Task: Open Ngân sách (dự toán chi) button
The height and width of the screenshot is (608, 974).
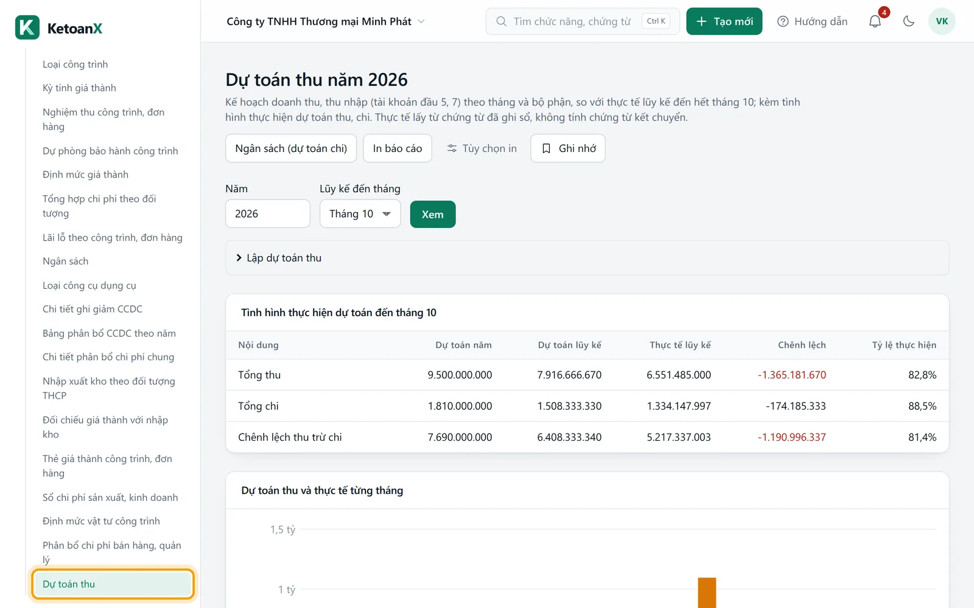Action: pyautogui.click(x=291, y=148)
